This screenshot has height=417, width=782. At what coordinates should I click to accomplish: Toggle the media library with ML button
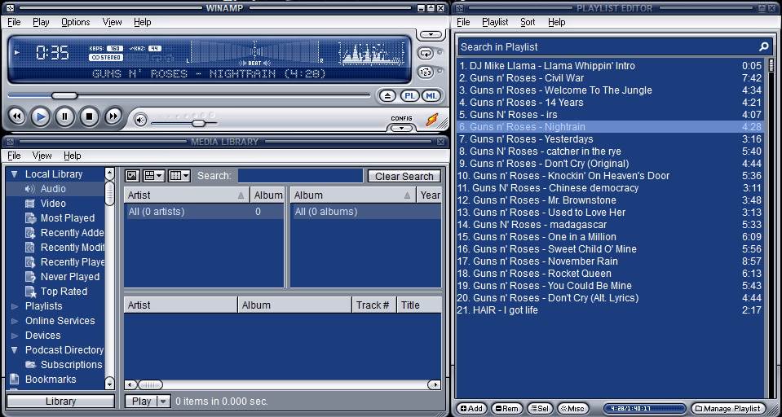coord(431,95)
